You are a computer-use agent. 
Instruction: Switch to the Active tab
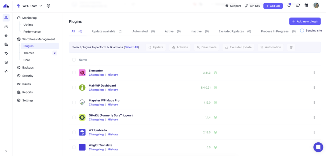click(x=173, y=31)
